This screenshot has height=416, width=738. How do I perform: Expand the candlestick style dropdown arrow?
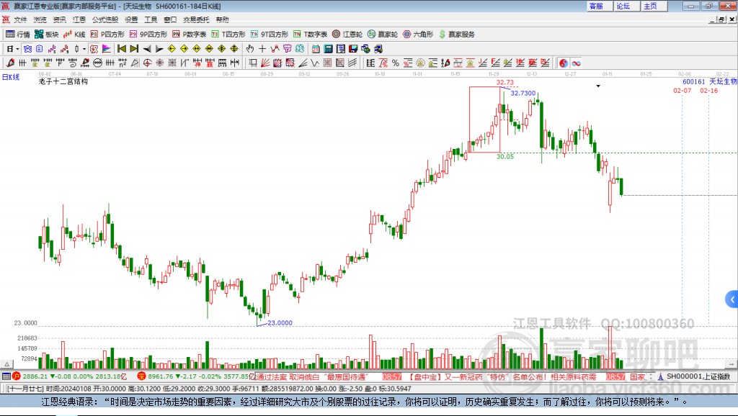pos(84,48)
